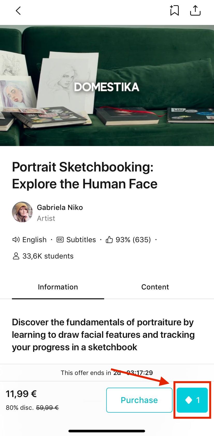The image size is (214, 436).
Task: Open Gabriela Niko's profile name
Action: pyautogui.click(x=60, y=207)
